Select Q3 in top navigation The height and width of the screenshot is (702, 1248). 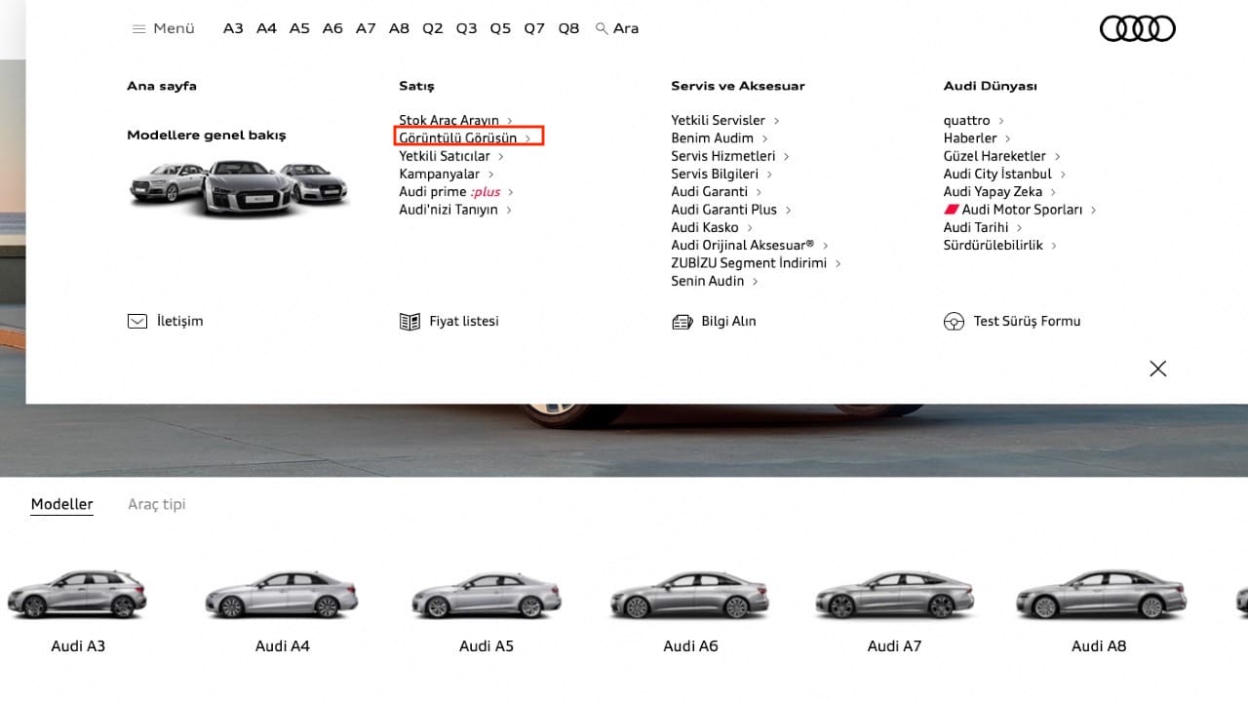467,28
